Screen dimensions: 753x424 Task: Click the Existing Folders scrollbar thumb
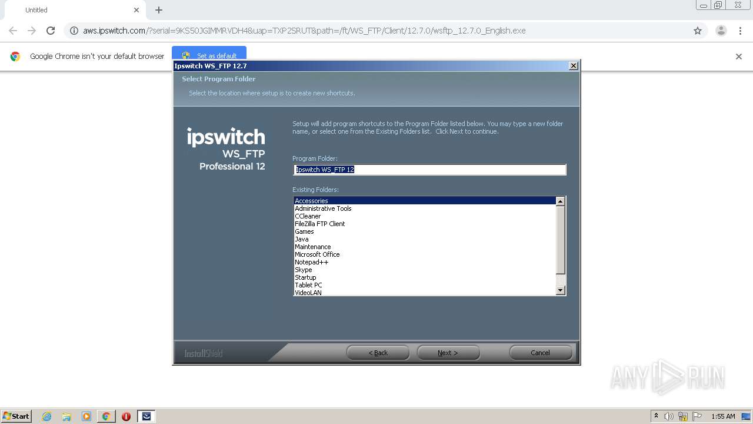click(x=560, y=240)
